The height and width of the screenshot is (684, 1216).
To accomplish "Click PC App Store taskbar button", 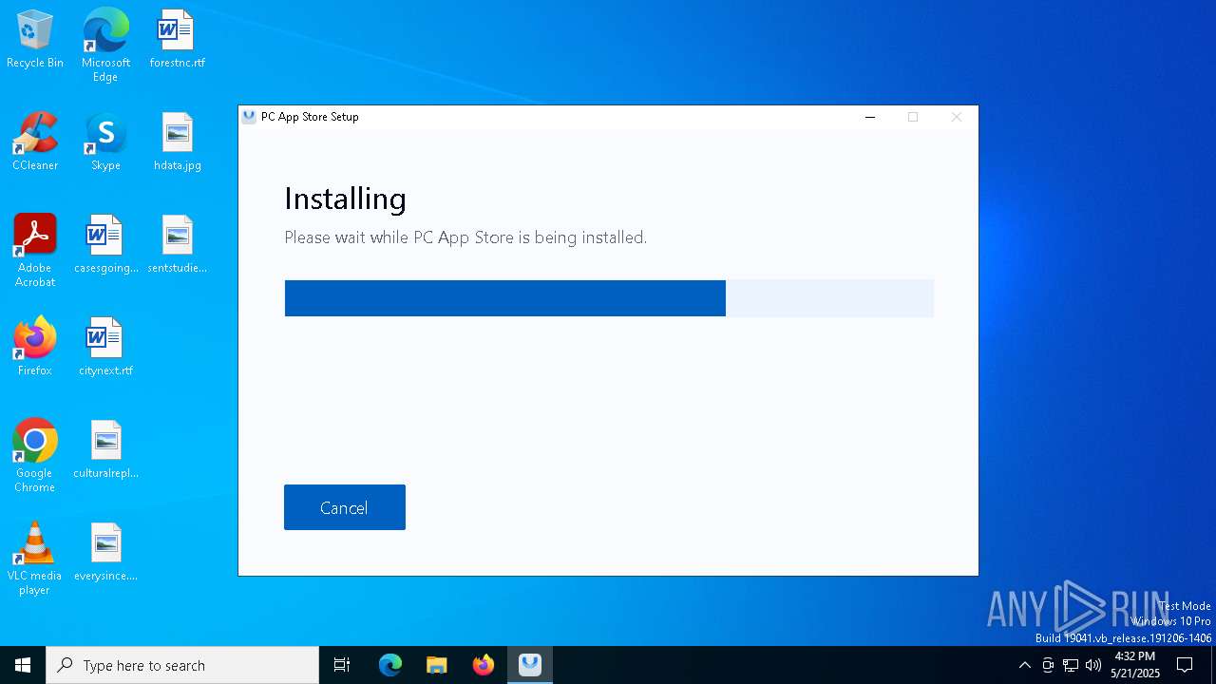I will [x=530, y=665].
